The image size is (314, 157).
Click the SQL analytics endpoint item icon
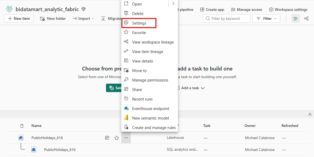coord(34,150)
